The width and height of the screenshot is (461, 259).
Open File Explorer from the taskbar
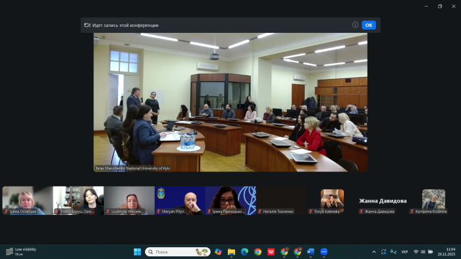click(231, 252)
